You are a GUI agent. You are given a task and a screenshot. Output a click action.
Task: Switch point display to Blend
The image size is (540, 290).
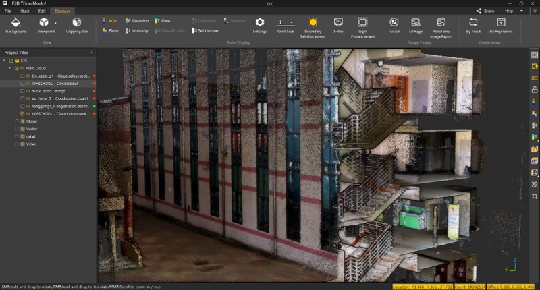click(x=111, y=30)
